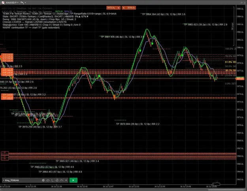Click the 61.8% Fibonacci level label

tap(230, 62)
